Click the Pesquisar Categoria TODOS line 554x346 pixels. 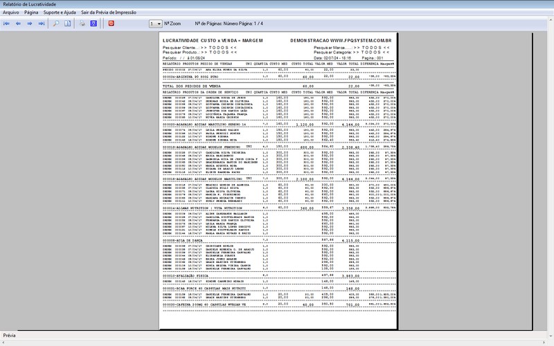pyautogui.click(x=352, y=53)
